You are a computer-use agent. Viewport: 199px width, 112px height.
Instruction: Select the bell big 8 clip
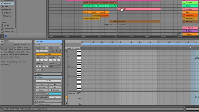[x=139, y=22]
